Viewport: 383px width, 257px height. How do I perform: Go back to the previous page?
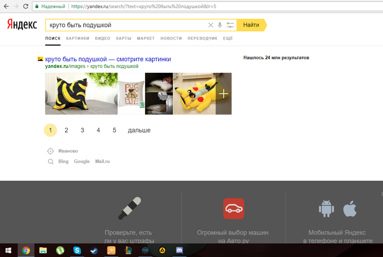[5, 7]
